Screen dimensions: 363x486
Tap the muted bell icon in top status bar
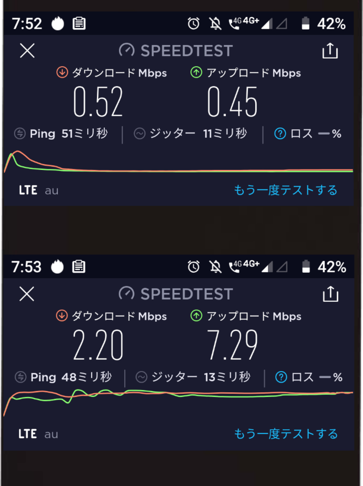tap(215, 23)
